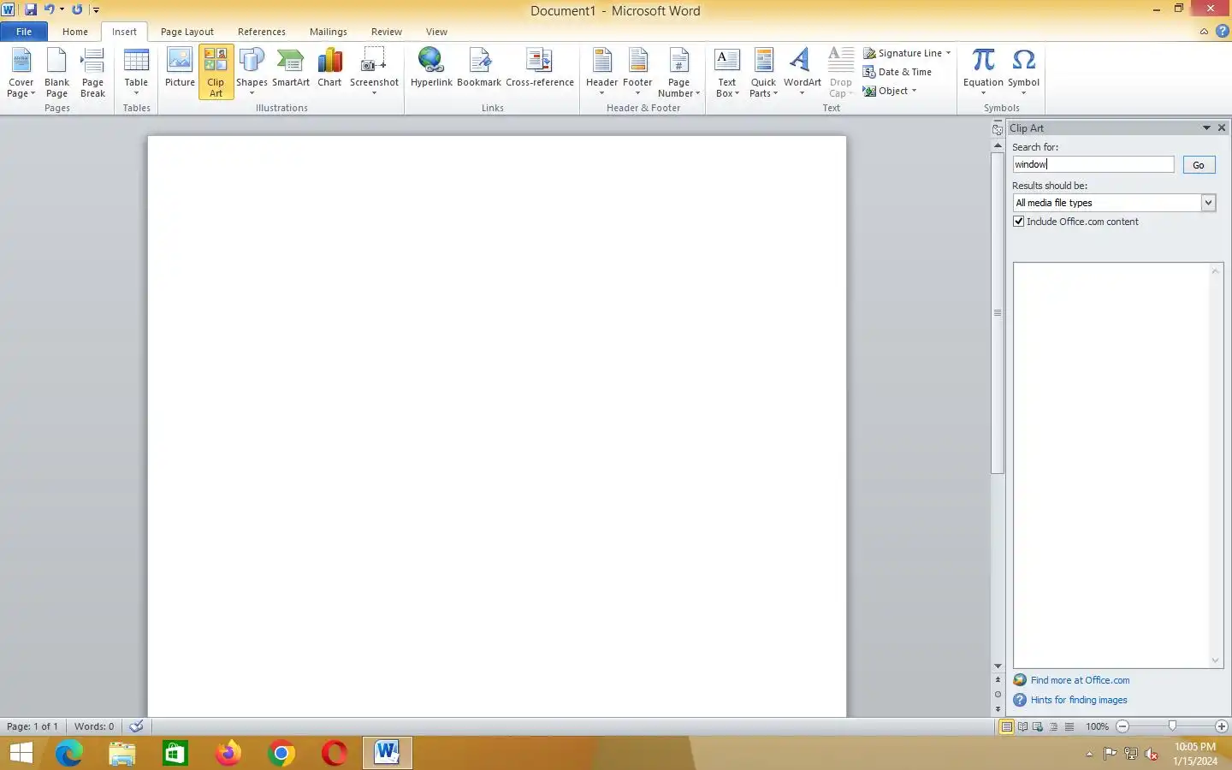The height and width of the screenshot is (770, 1232).
Task: Switch to Web Layout view
Action: 1038,726
